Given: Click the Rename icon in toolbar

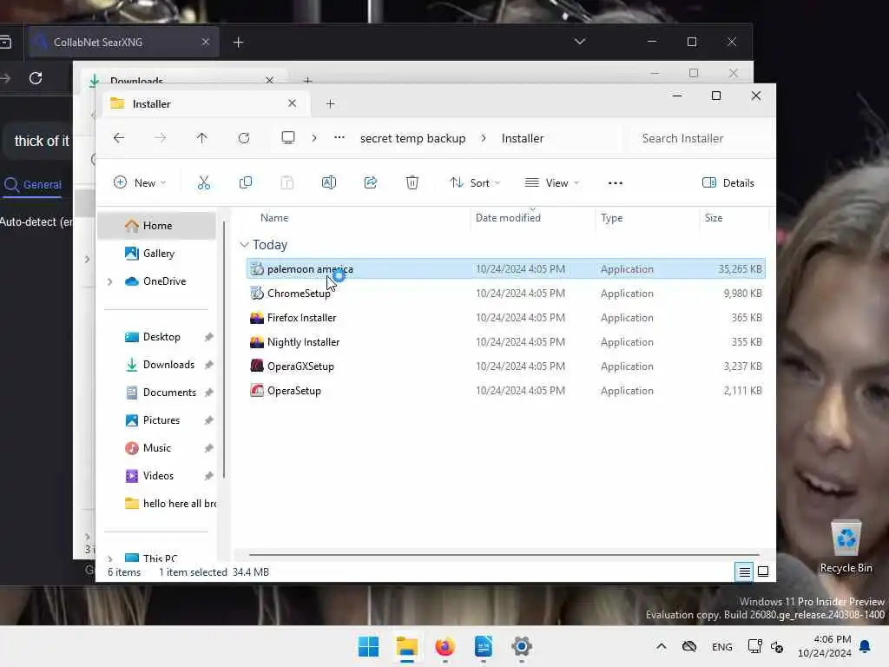Looking at the screenshot, I should [x=329, y=182].
